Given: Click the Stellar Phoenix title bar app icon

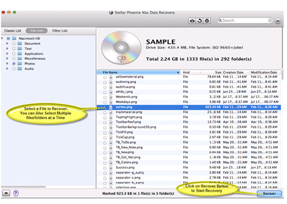Looking at the screenshot, I should click(x=111, y=13).
